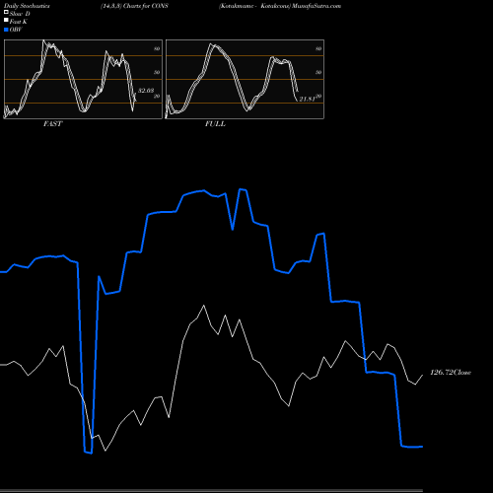
Task: Click the 50 level label in FAST chart
Action: (157, 72)
